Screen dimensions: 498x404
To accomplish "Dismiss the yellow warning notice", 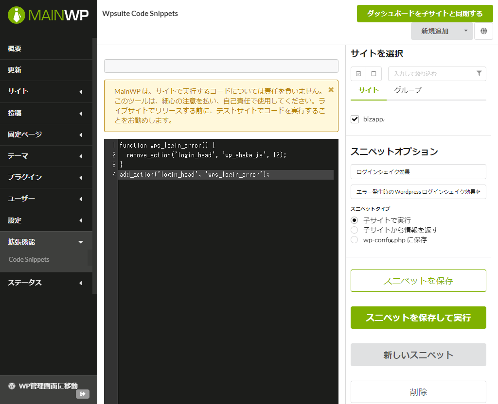I will [331, 90].
